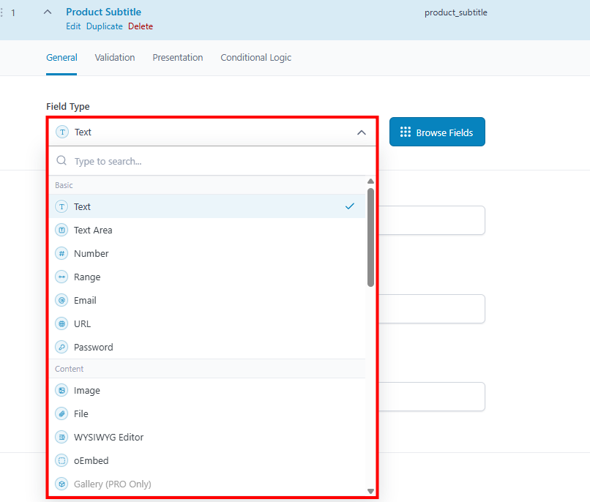
Task: Click the oEmbed field icon
Action: 61,460
